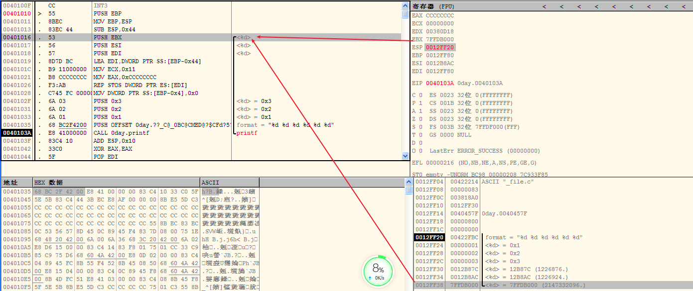Viewport: 693px width, 291px height.
Task: Click the ASCII column header in dump pane
Action: (230, 183)
